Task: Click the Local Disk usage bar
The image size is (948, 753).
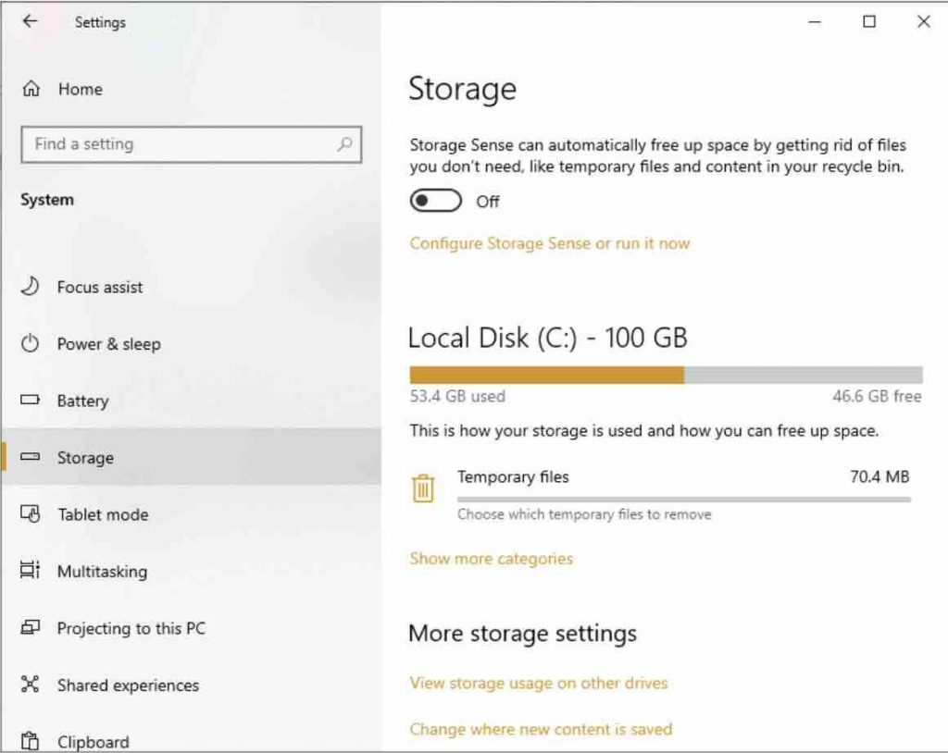Action: [665, 374]
